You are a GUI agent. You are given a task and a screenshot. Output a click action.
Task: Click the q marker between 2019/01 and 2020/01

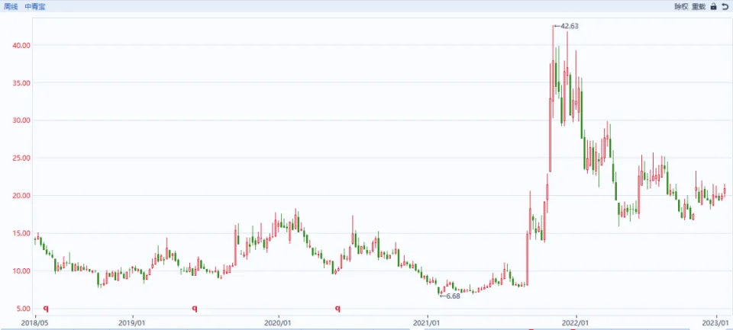pos(195,309)
